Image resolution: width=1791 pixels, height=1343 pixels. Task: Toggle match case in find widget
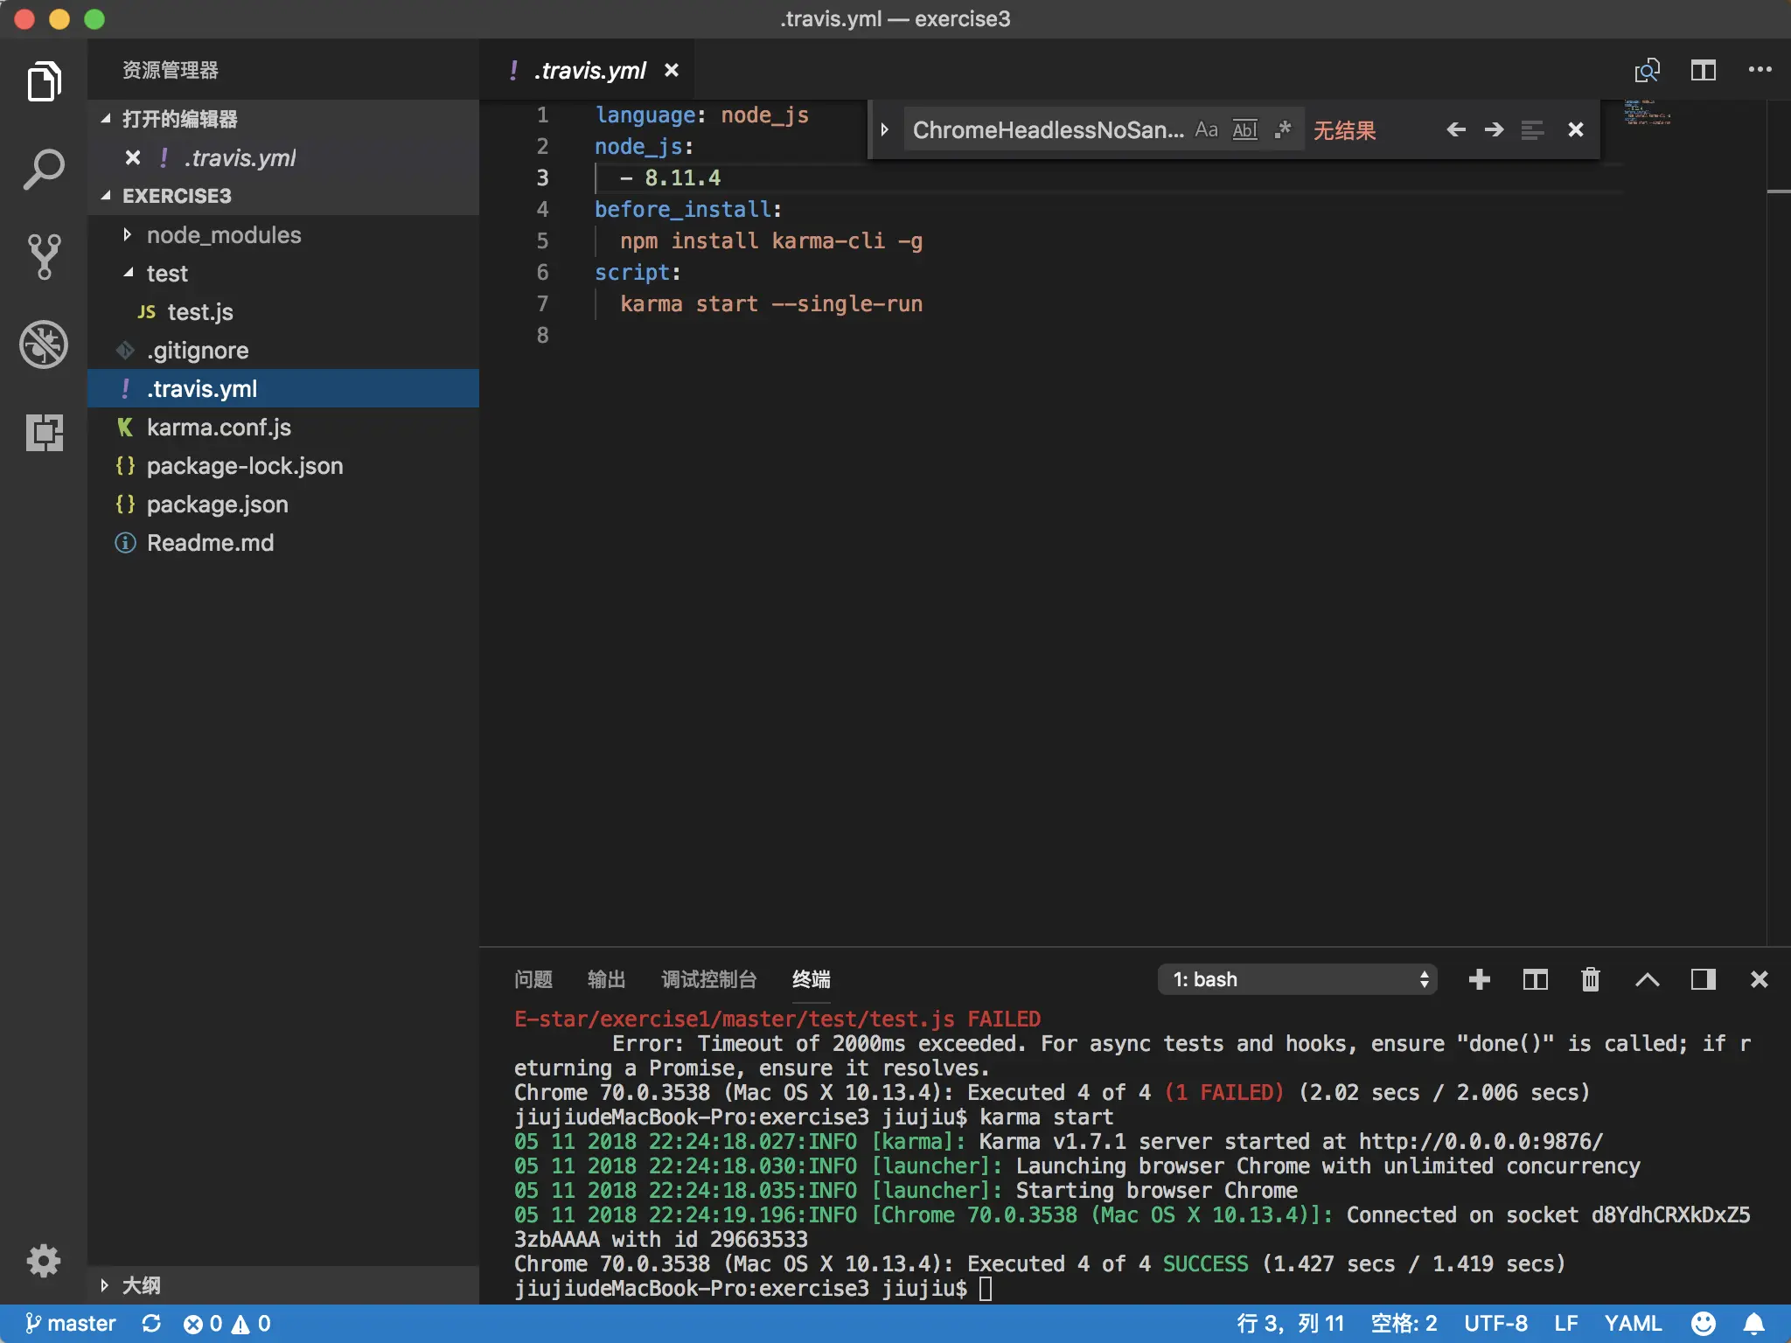coord(1206,130)
